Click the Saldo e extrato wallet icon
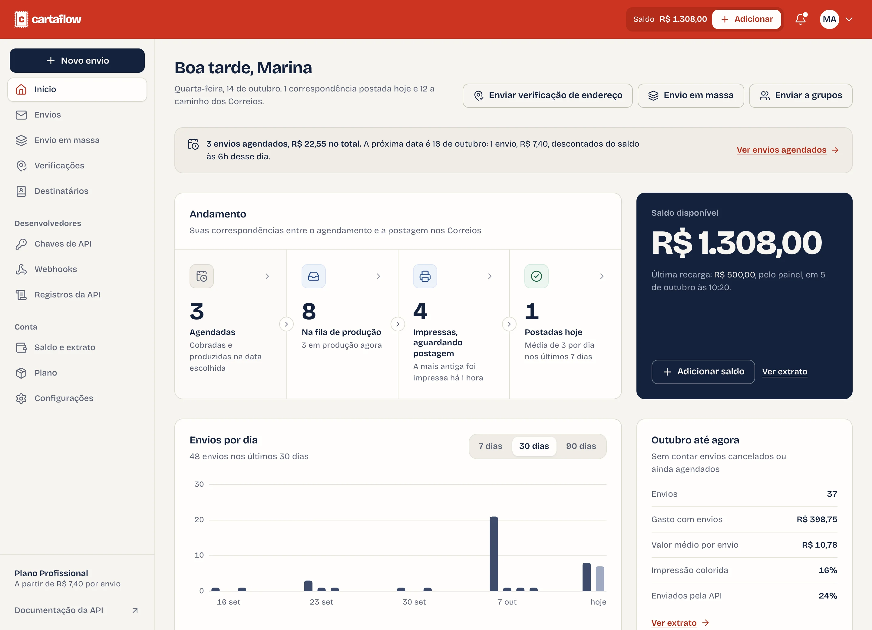This screenshot has height=630, width=872. (21, 347)
